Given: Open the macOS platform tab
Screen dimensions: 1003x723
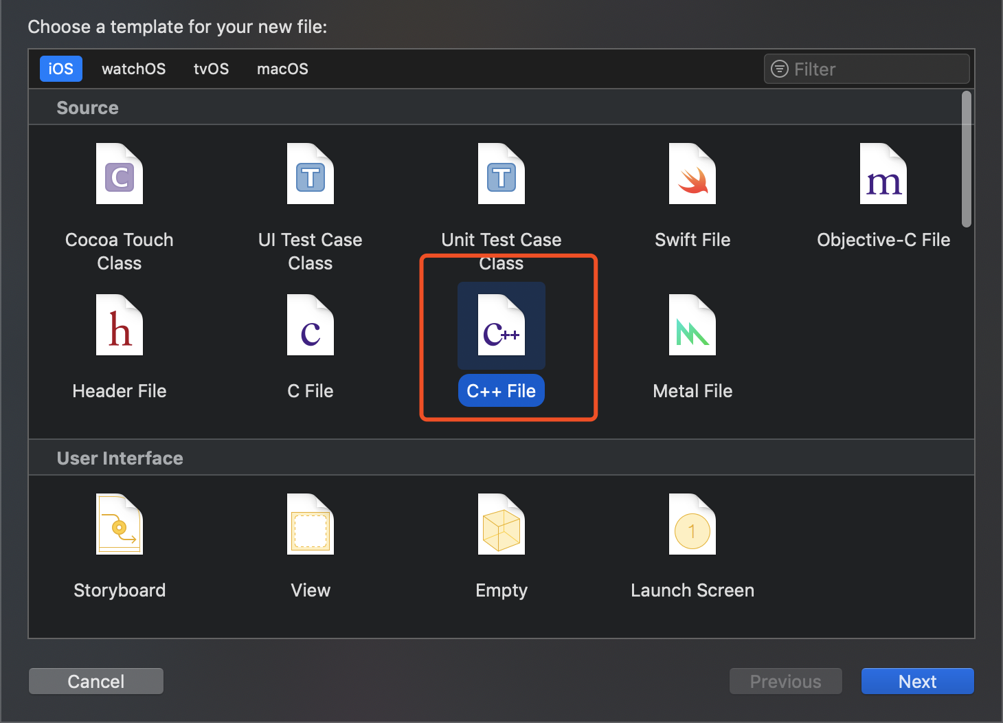Looking at the screenshot, I should (x=282, y=69).
